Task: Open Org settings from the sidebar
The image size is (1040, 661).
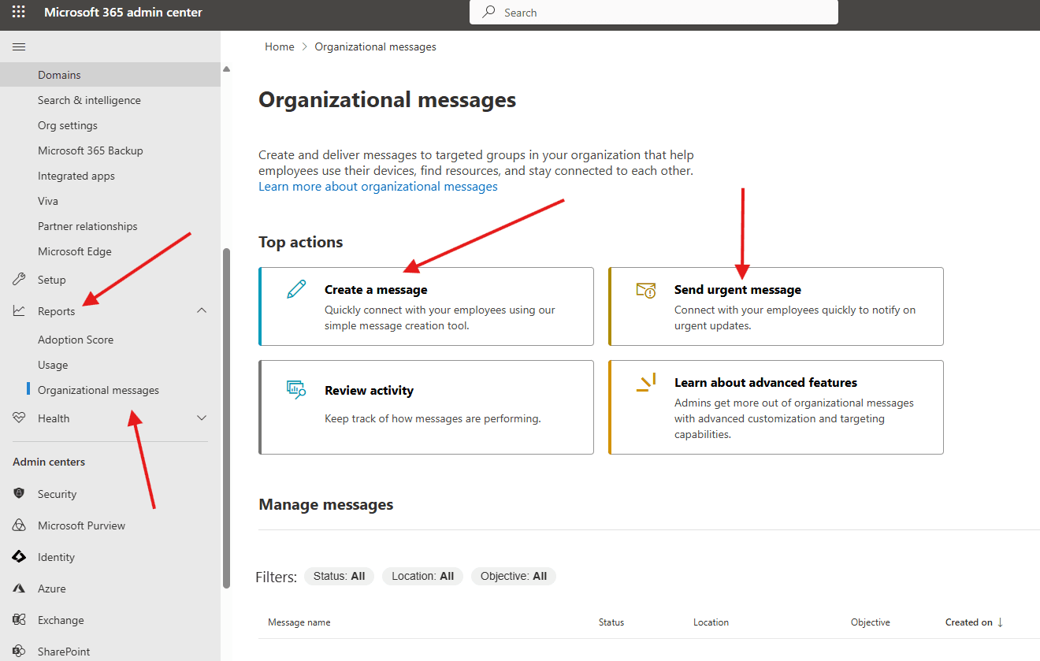Action: (68, 124)
